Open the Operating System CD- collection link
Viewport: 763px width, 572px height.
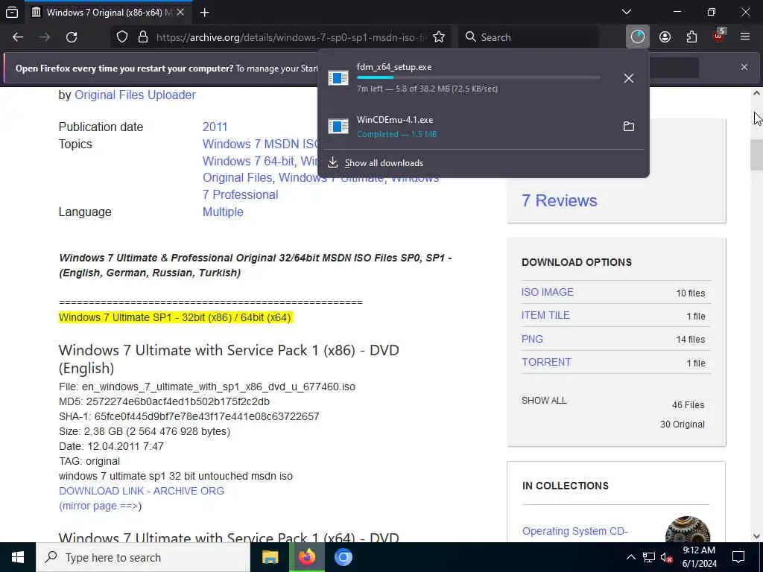(x=575, y=531)
